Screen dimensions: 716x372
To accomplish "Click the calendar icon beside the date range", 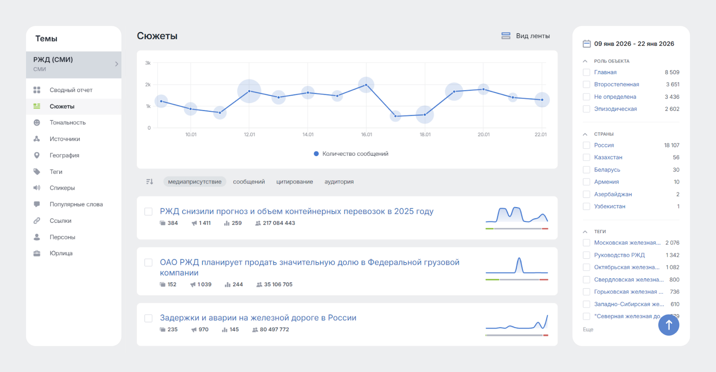I will pos(586,43).
